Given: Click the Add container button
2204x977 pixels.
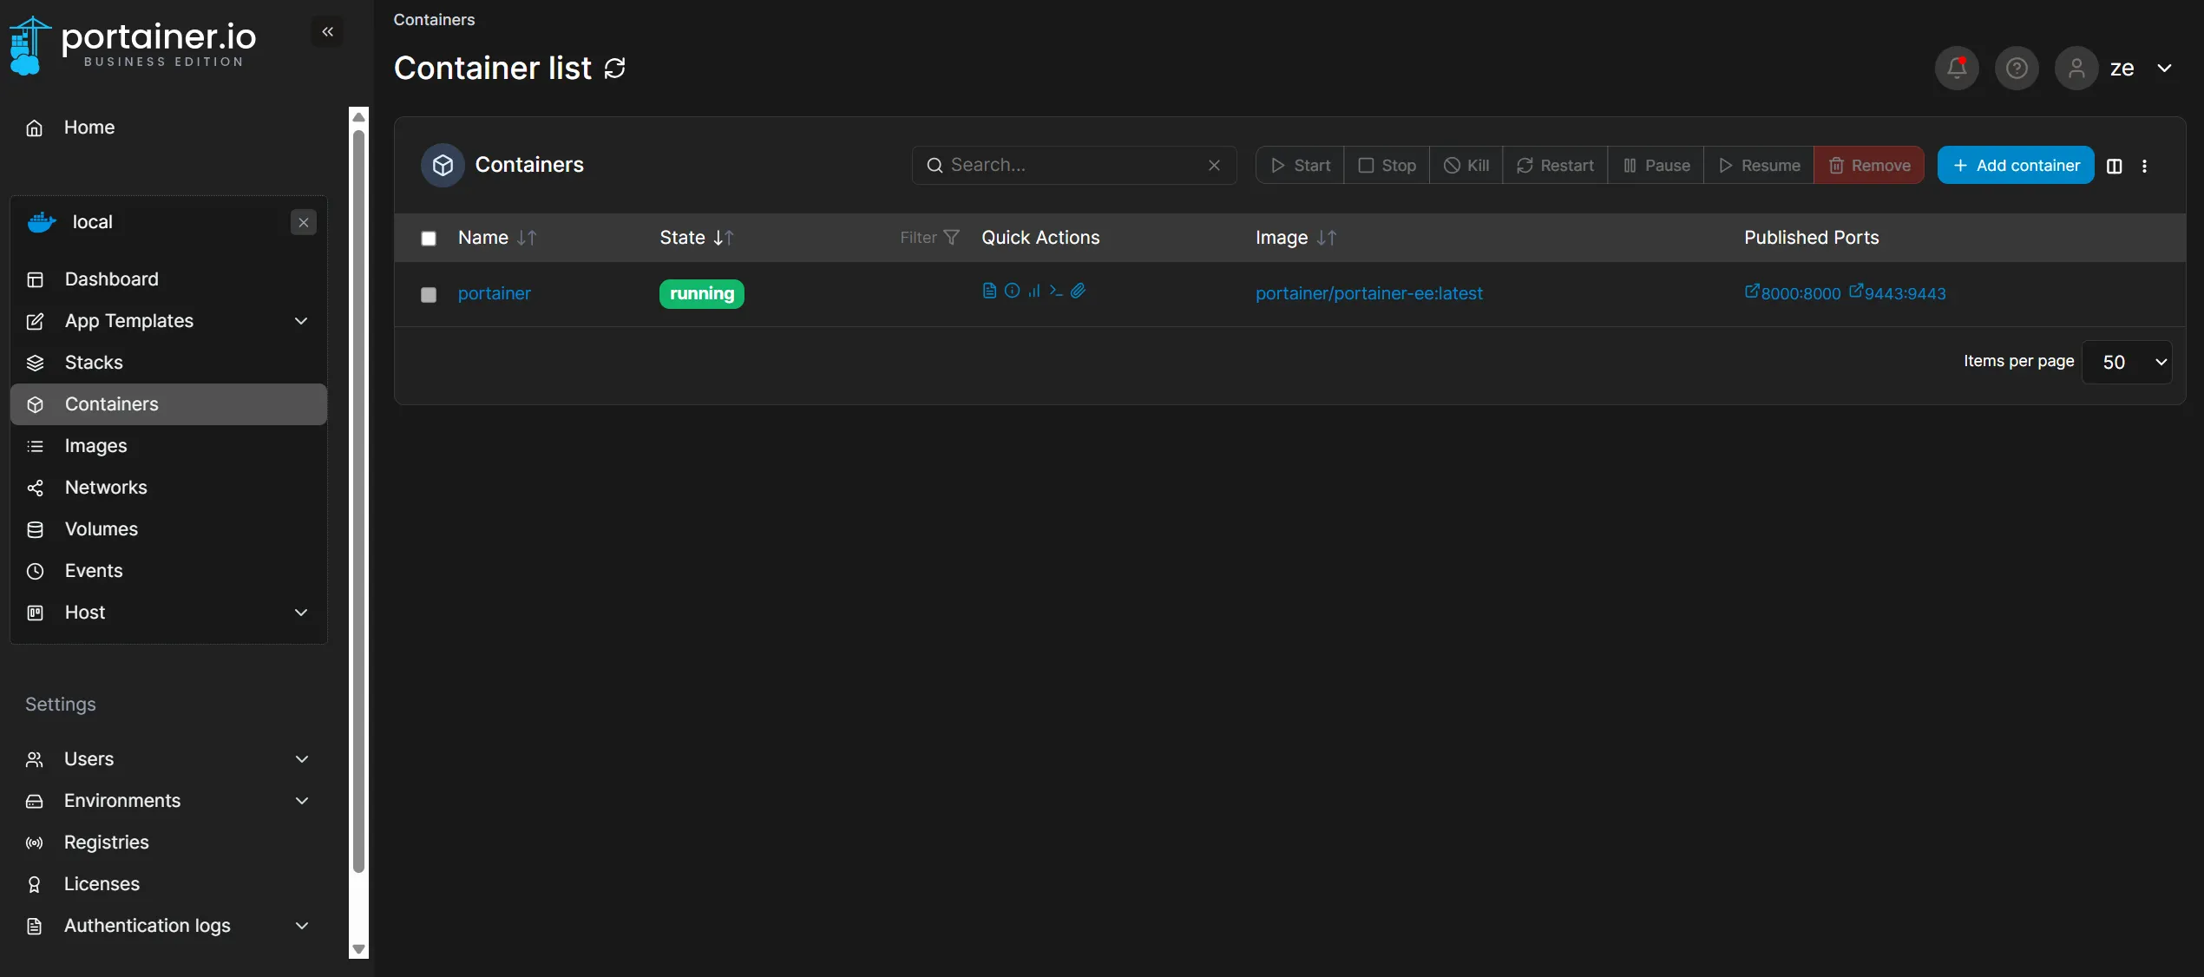Looking at the screenshot, I should pos(2016,165).
